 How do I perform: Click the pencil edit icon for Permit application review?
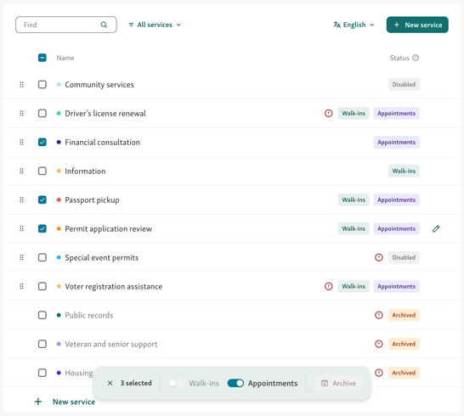coord(436,228)
